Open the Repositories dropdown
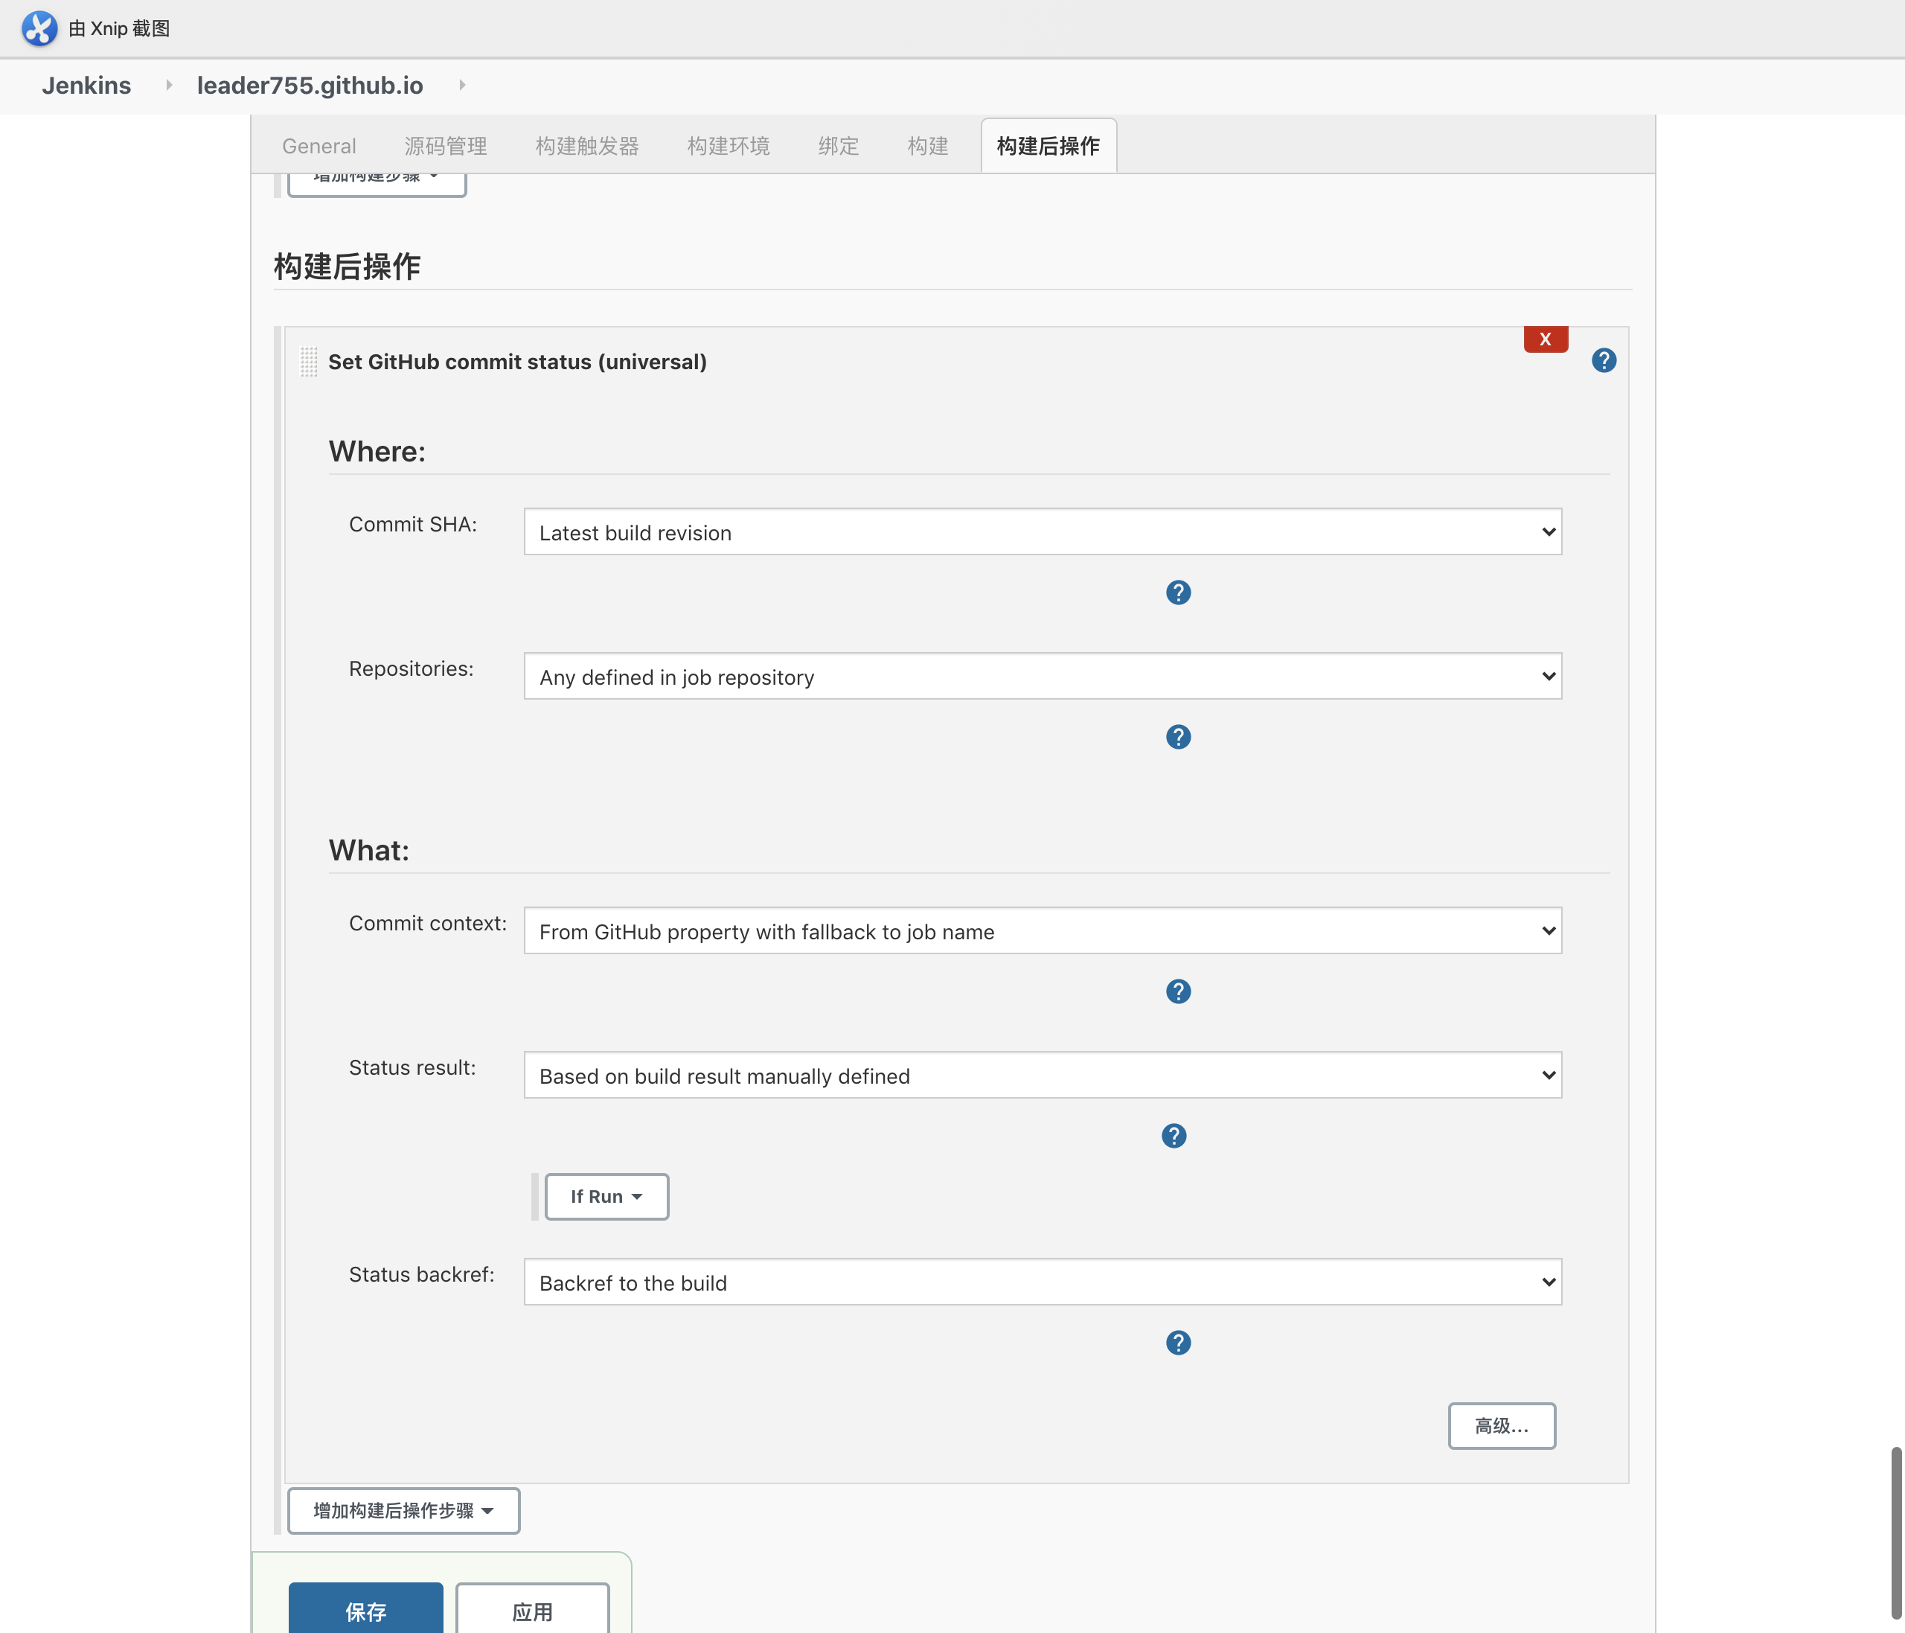 pyautogui.click(x=1042, y=677)
